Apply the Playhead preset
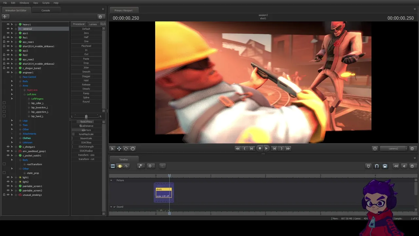Viewport: 419px width, 236px height. pos(86,46)
